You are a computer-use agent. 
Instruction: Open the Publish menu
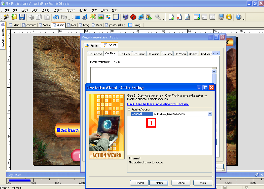pyautogui.click(x=82, y=9)
